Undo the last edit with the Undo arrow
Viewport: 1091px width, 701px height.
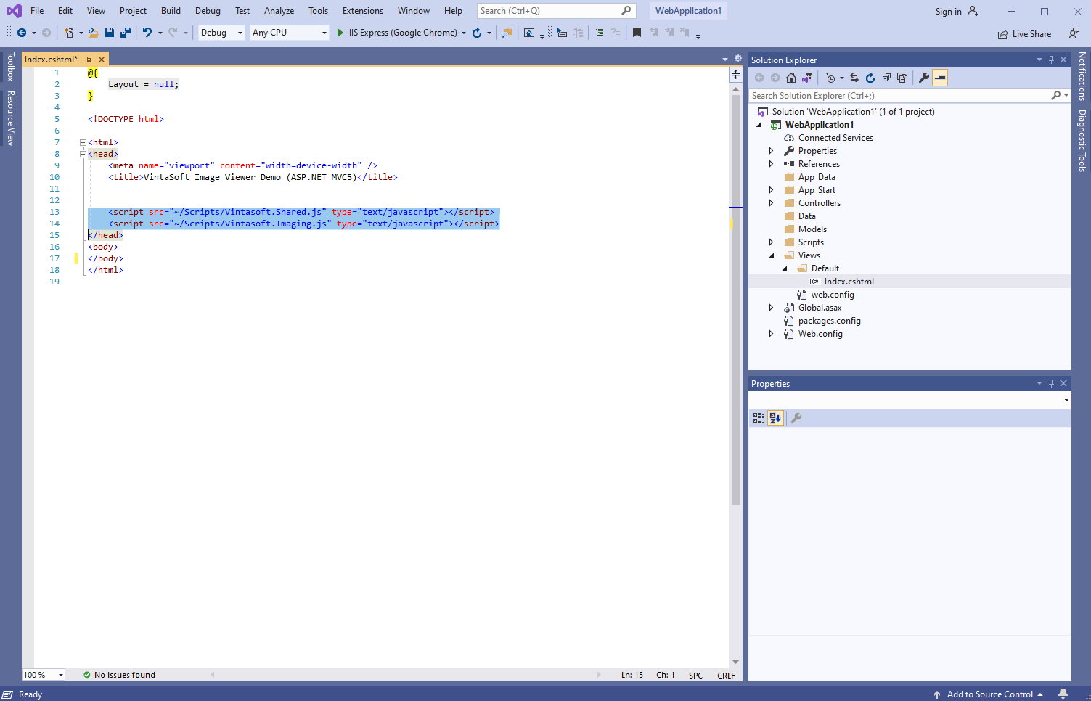click(147, 33)
